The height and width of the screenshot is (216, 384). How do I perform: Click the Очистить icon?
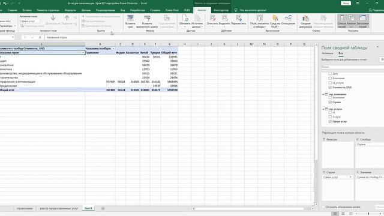(212, 18)
